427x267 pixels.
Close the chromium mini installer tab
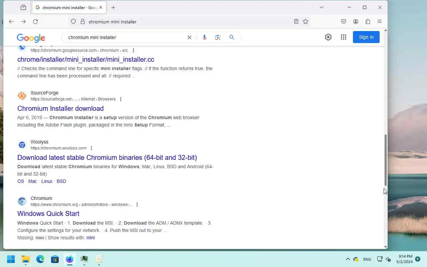tap(101, 7)
